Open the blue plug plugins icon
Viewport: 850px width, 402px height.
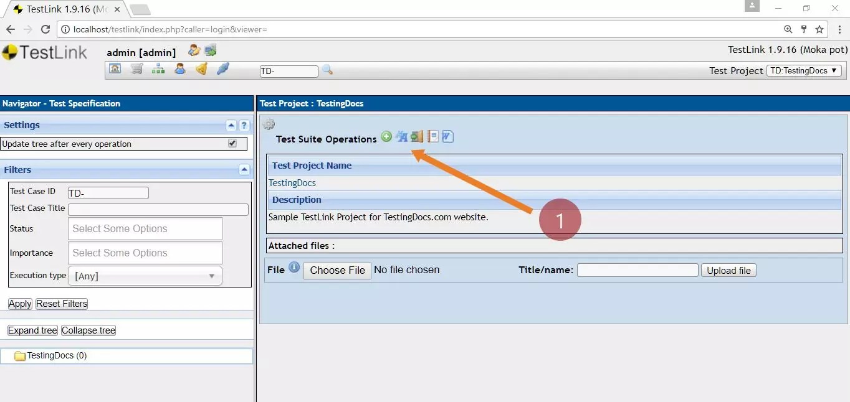[x=222, y=69]
